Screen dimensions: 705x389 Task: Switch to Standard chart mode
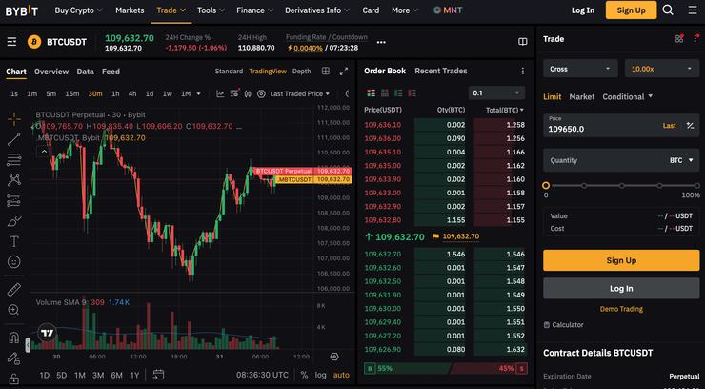(229, 72)
